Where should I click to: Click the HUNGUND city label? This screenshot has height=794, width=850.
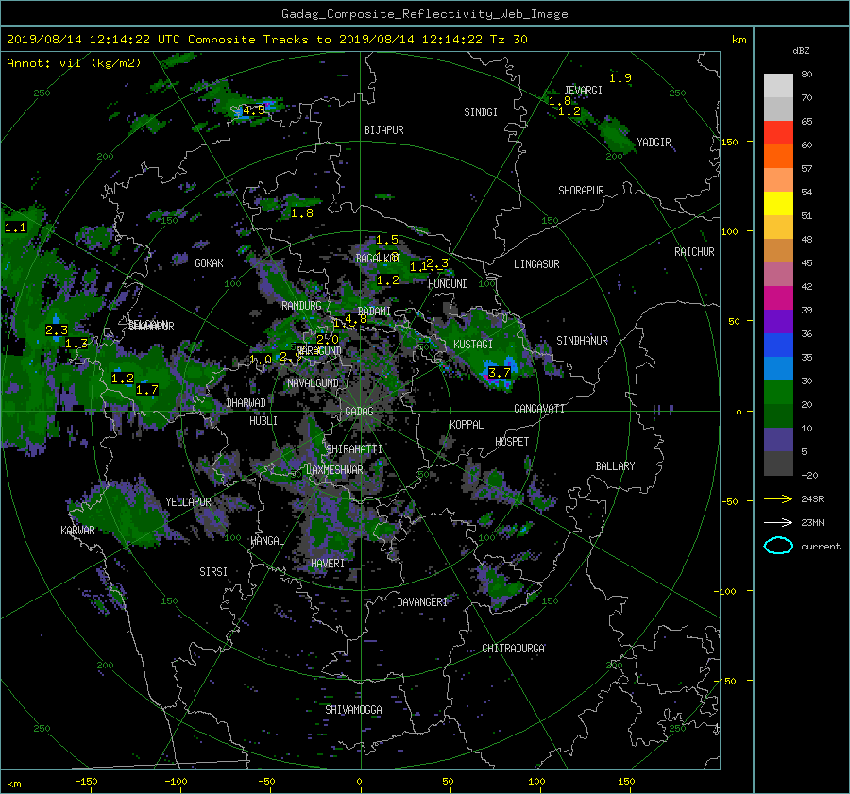448,284
